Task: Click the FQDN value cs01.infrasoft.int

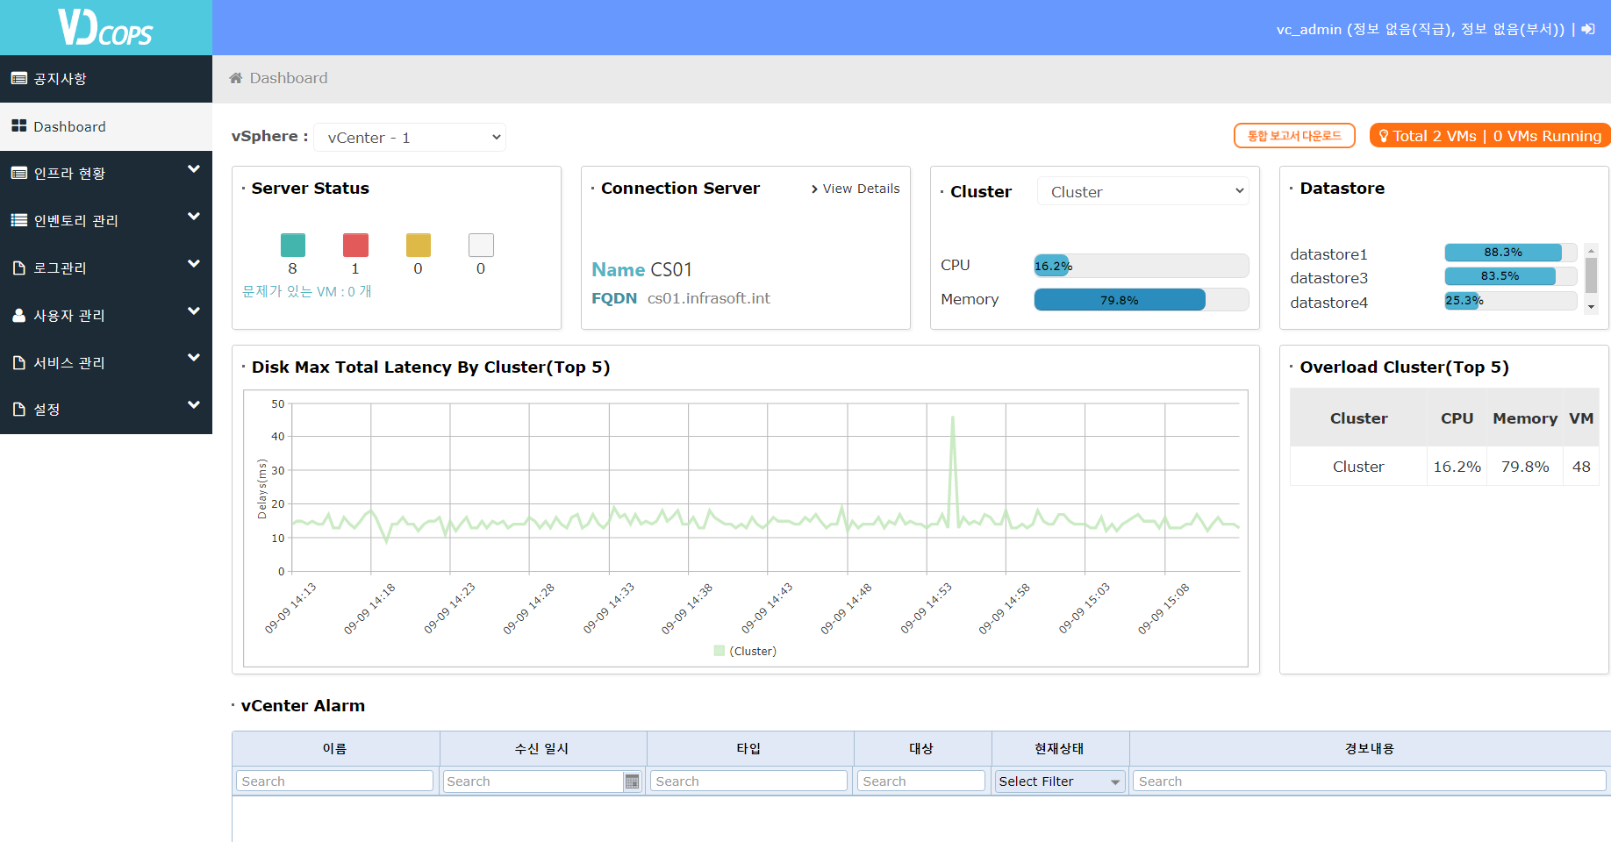Action: tap(709, 298)
